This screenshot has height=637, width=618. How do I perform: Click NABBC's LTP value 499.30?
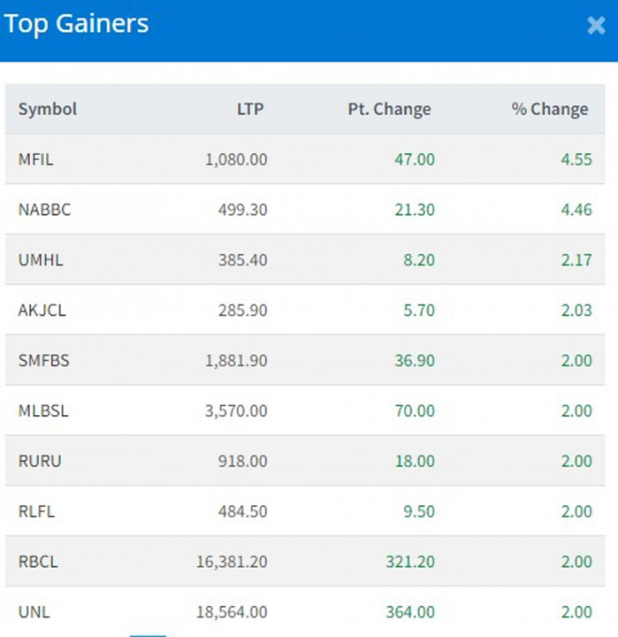242,210
